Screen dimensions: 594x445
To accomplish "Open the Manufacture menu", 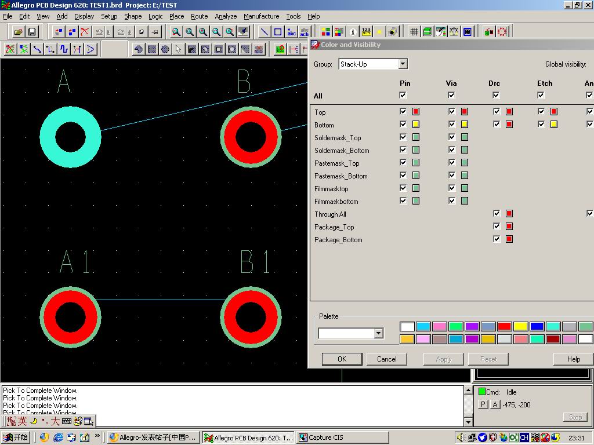I will (x=261, y=16).
